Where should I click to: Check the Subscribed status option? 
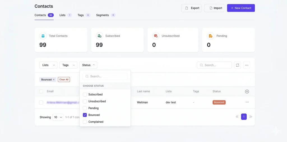[x=85, y=95]
